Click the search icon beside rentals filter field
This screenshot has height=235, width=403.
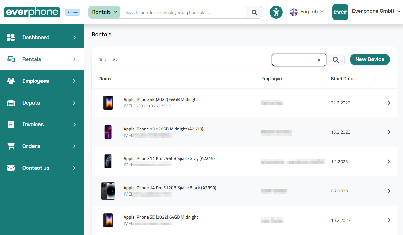tap(335, 60)
